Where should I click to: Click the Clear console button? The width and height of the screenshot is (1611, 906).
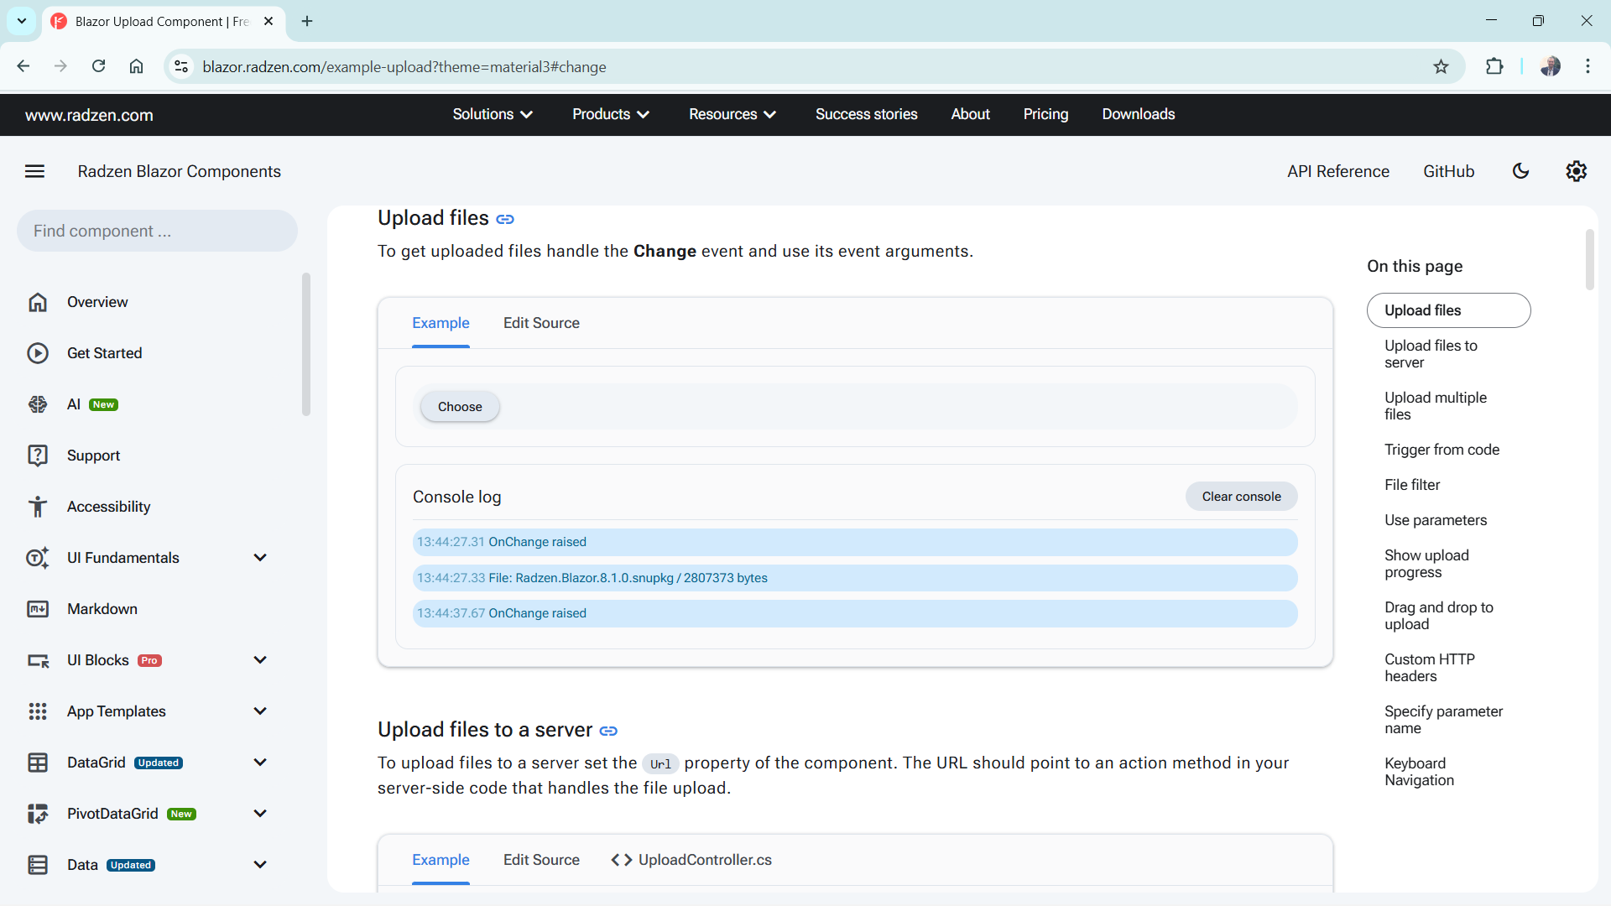[x=1241, y=497]
